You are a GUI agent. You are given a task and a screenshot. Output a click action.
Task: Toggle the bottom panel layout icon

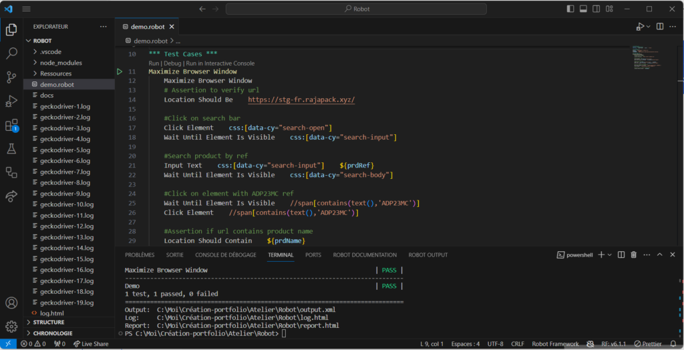pos(583,9)
